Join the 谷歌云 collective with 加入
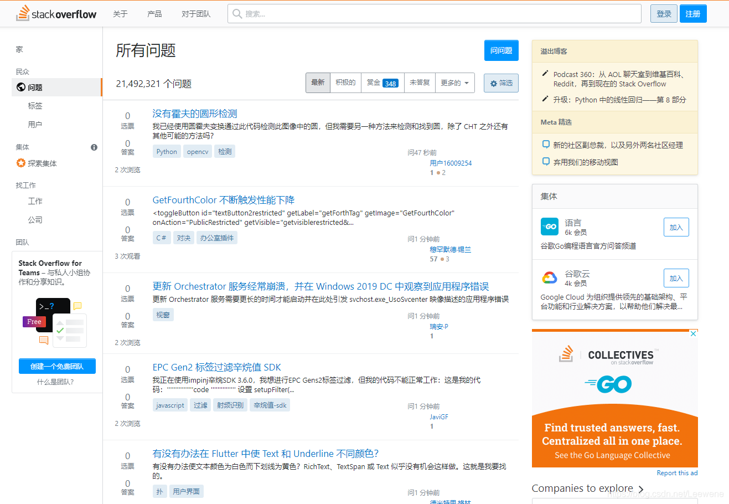This screenshot has height=504, width=729. point(676,278)
